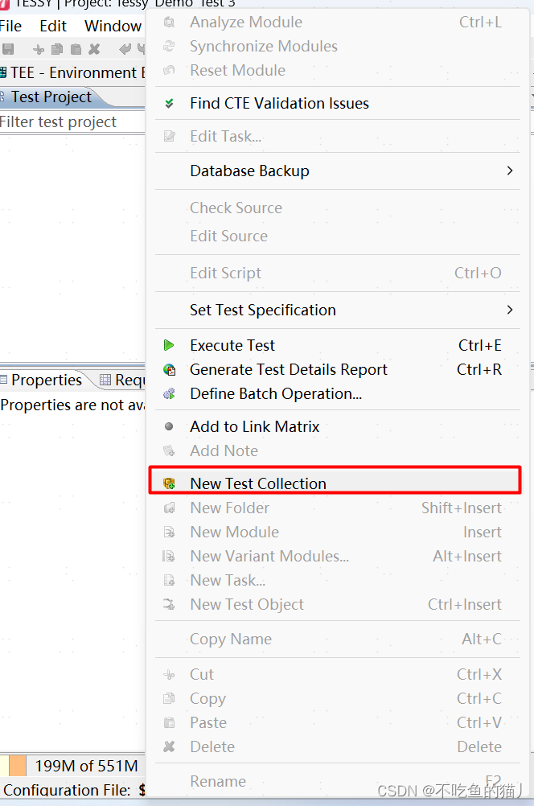Click the scissors cut icon in toolbar
Image resolution: width=534 pixels, height=806 pixels.
(39, 49)
